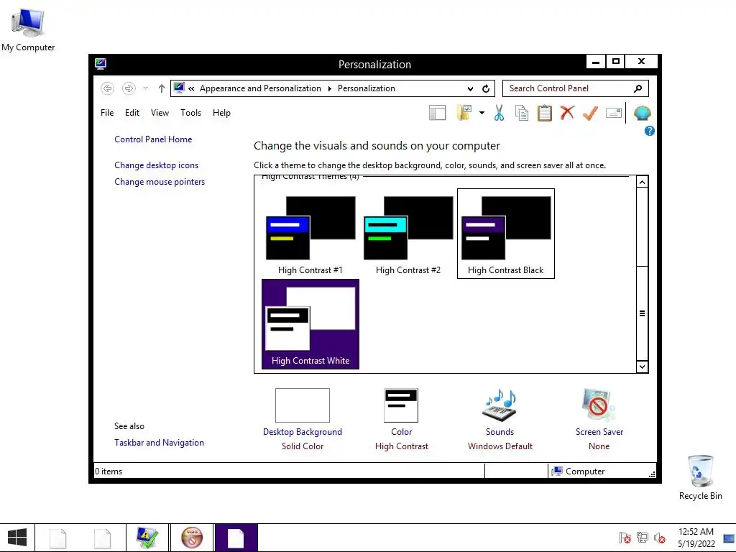This screenshot has height=552, width=736.
Task: Click the theme list scrollbar thumb
Action: pyautogui.click(x=642, y=313)
